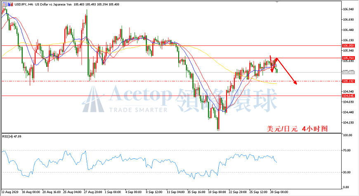The height and width of the screenshot is (196, 359).
Task: Select the red 104.845 price level tag
Action: 348,96
